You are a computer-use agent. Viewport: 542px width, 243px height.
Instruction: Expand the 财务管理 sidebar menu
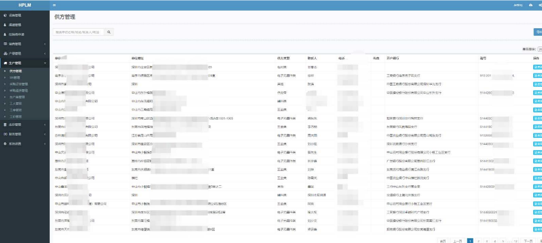(x=24, y=134)
